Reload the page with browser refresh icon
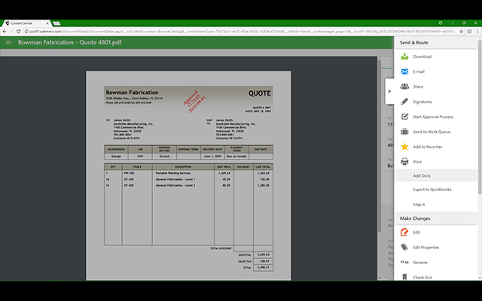Screen dimensions: 482x301 tap(18, 32)
